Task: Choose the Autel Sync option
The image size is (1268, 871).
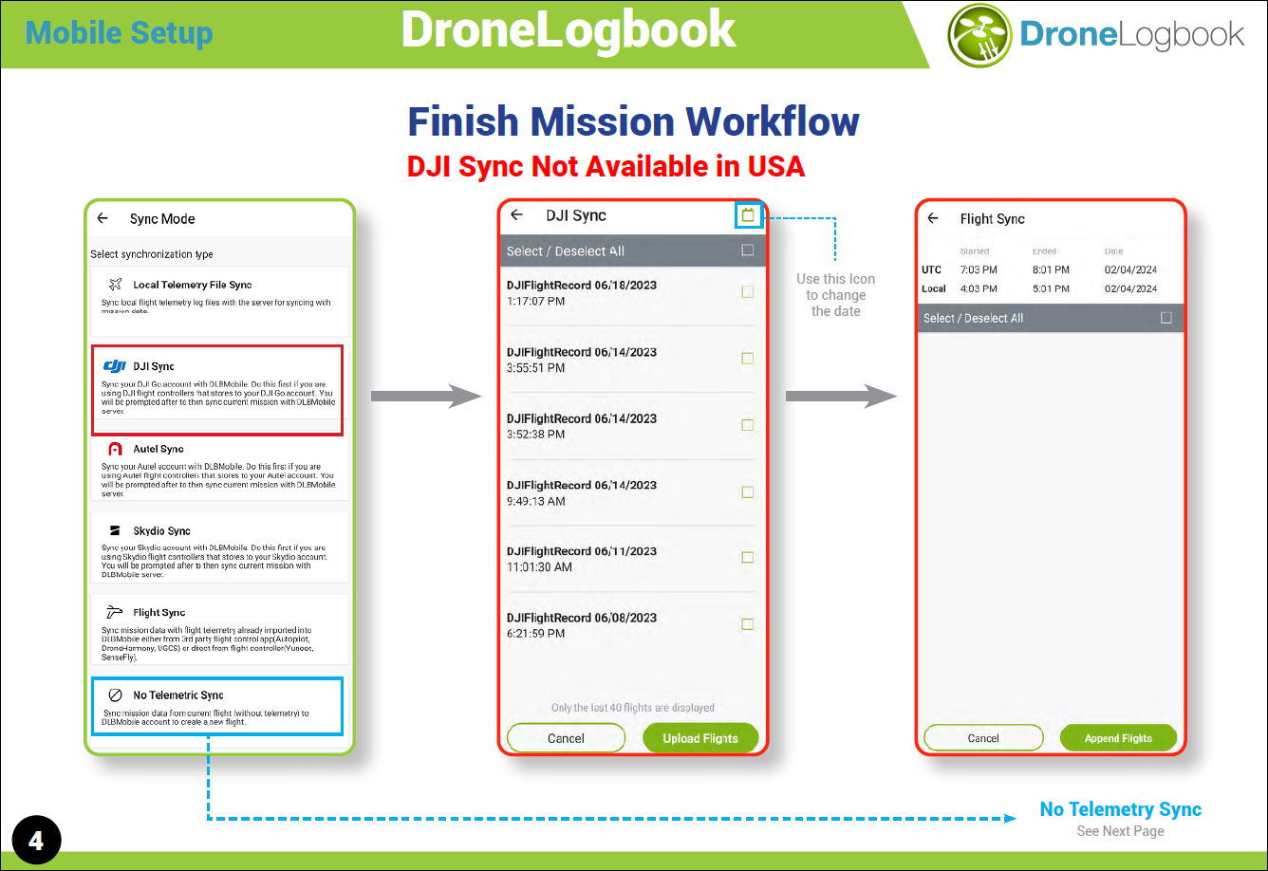Action: click(220, 469)
